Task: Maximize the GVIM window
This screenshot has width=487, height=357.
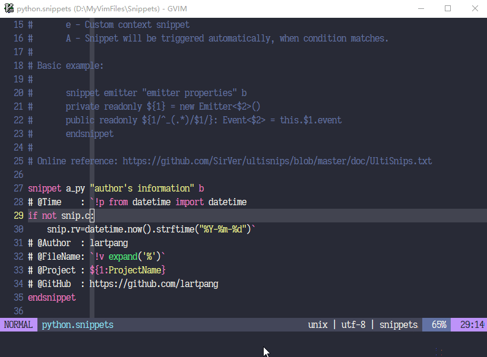Action: (x=448, y=8)
